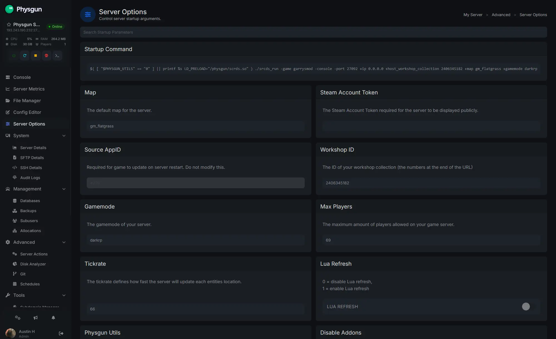Click the Map input with gm_flatgrass
The height and width of the screenshot is (339, 556).
(195, 126)
